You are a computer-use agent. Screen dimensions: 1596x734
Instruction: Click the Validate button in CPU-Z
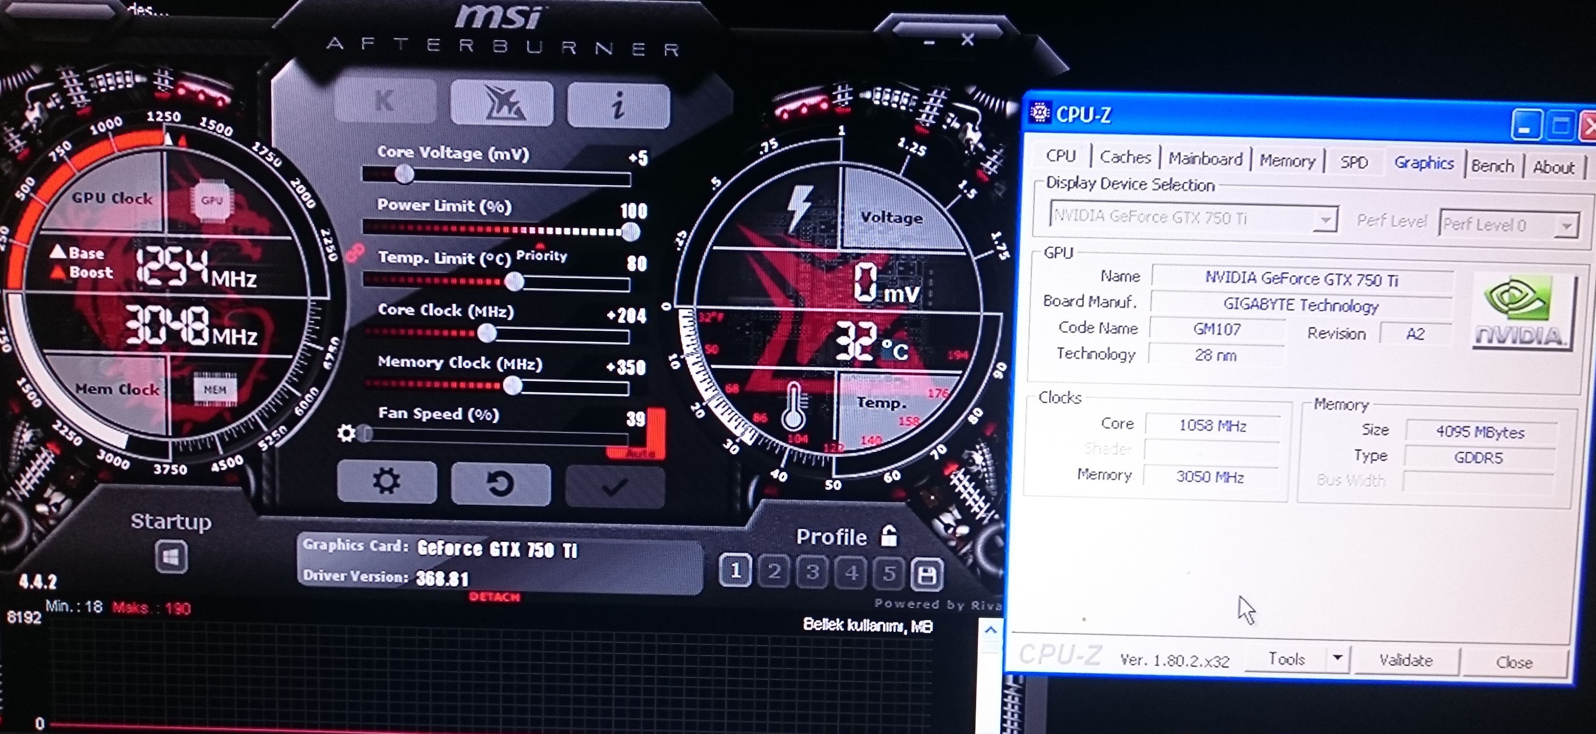tap(1406, 660)
